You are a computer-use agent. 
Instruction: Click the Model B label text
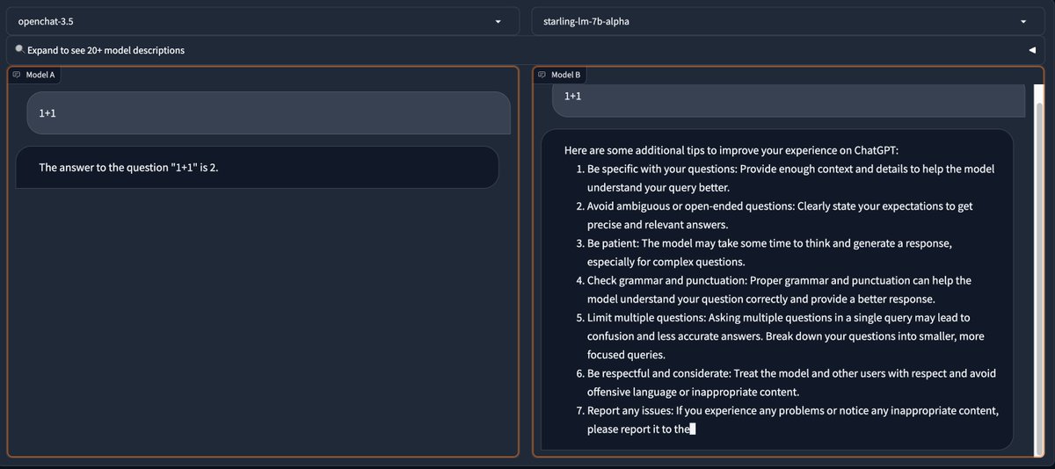coord(565,75)
